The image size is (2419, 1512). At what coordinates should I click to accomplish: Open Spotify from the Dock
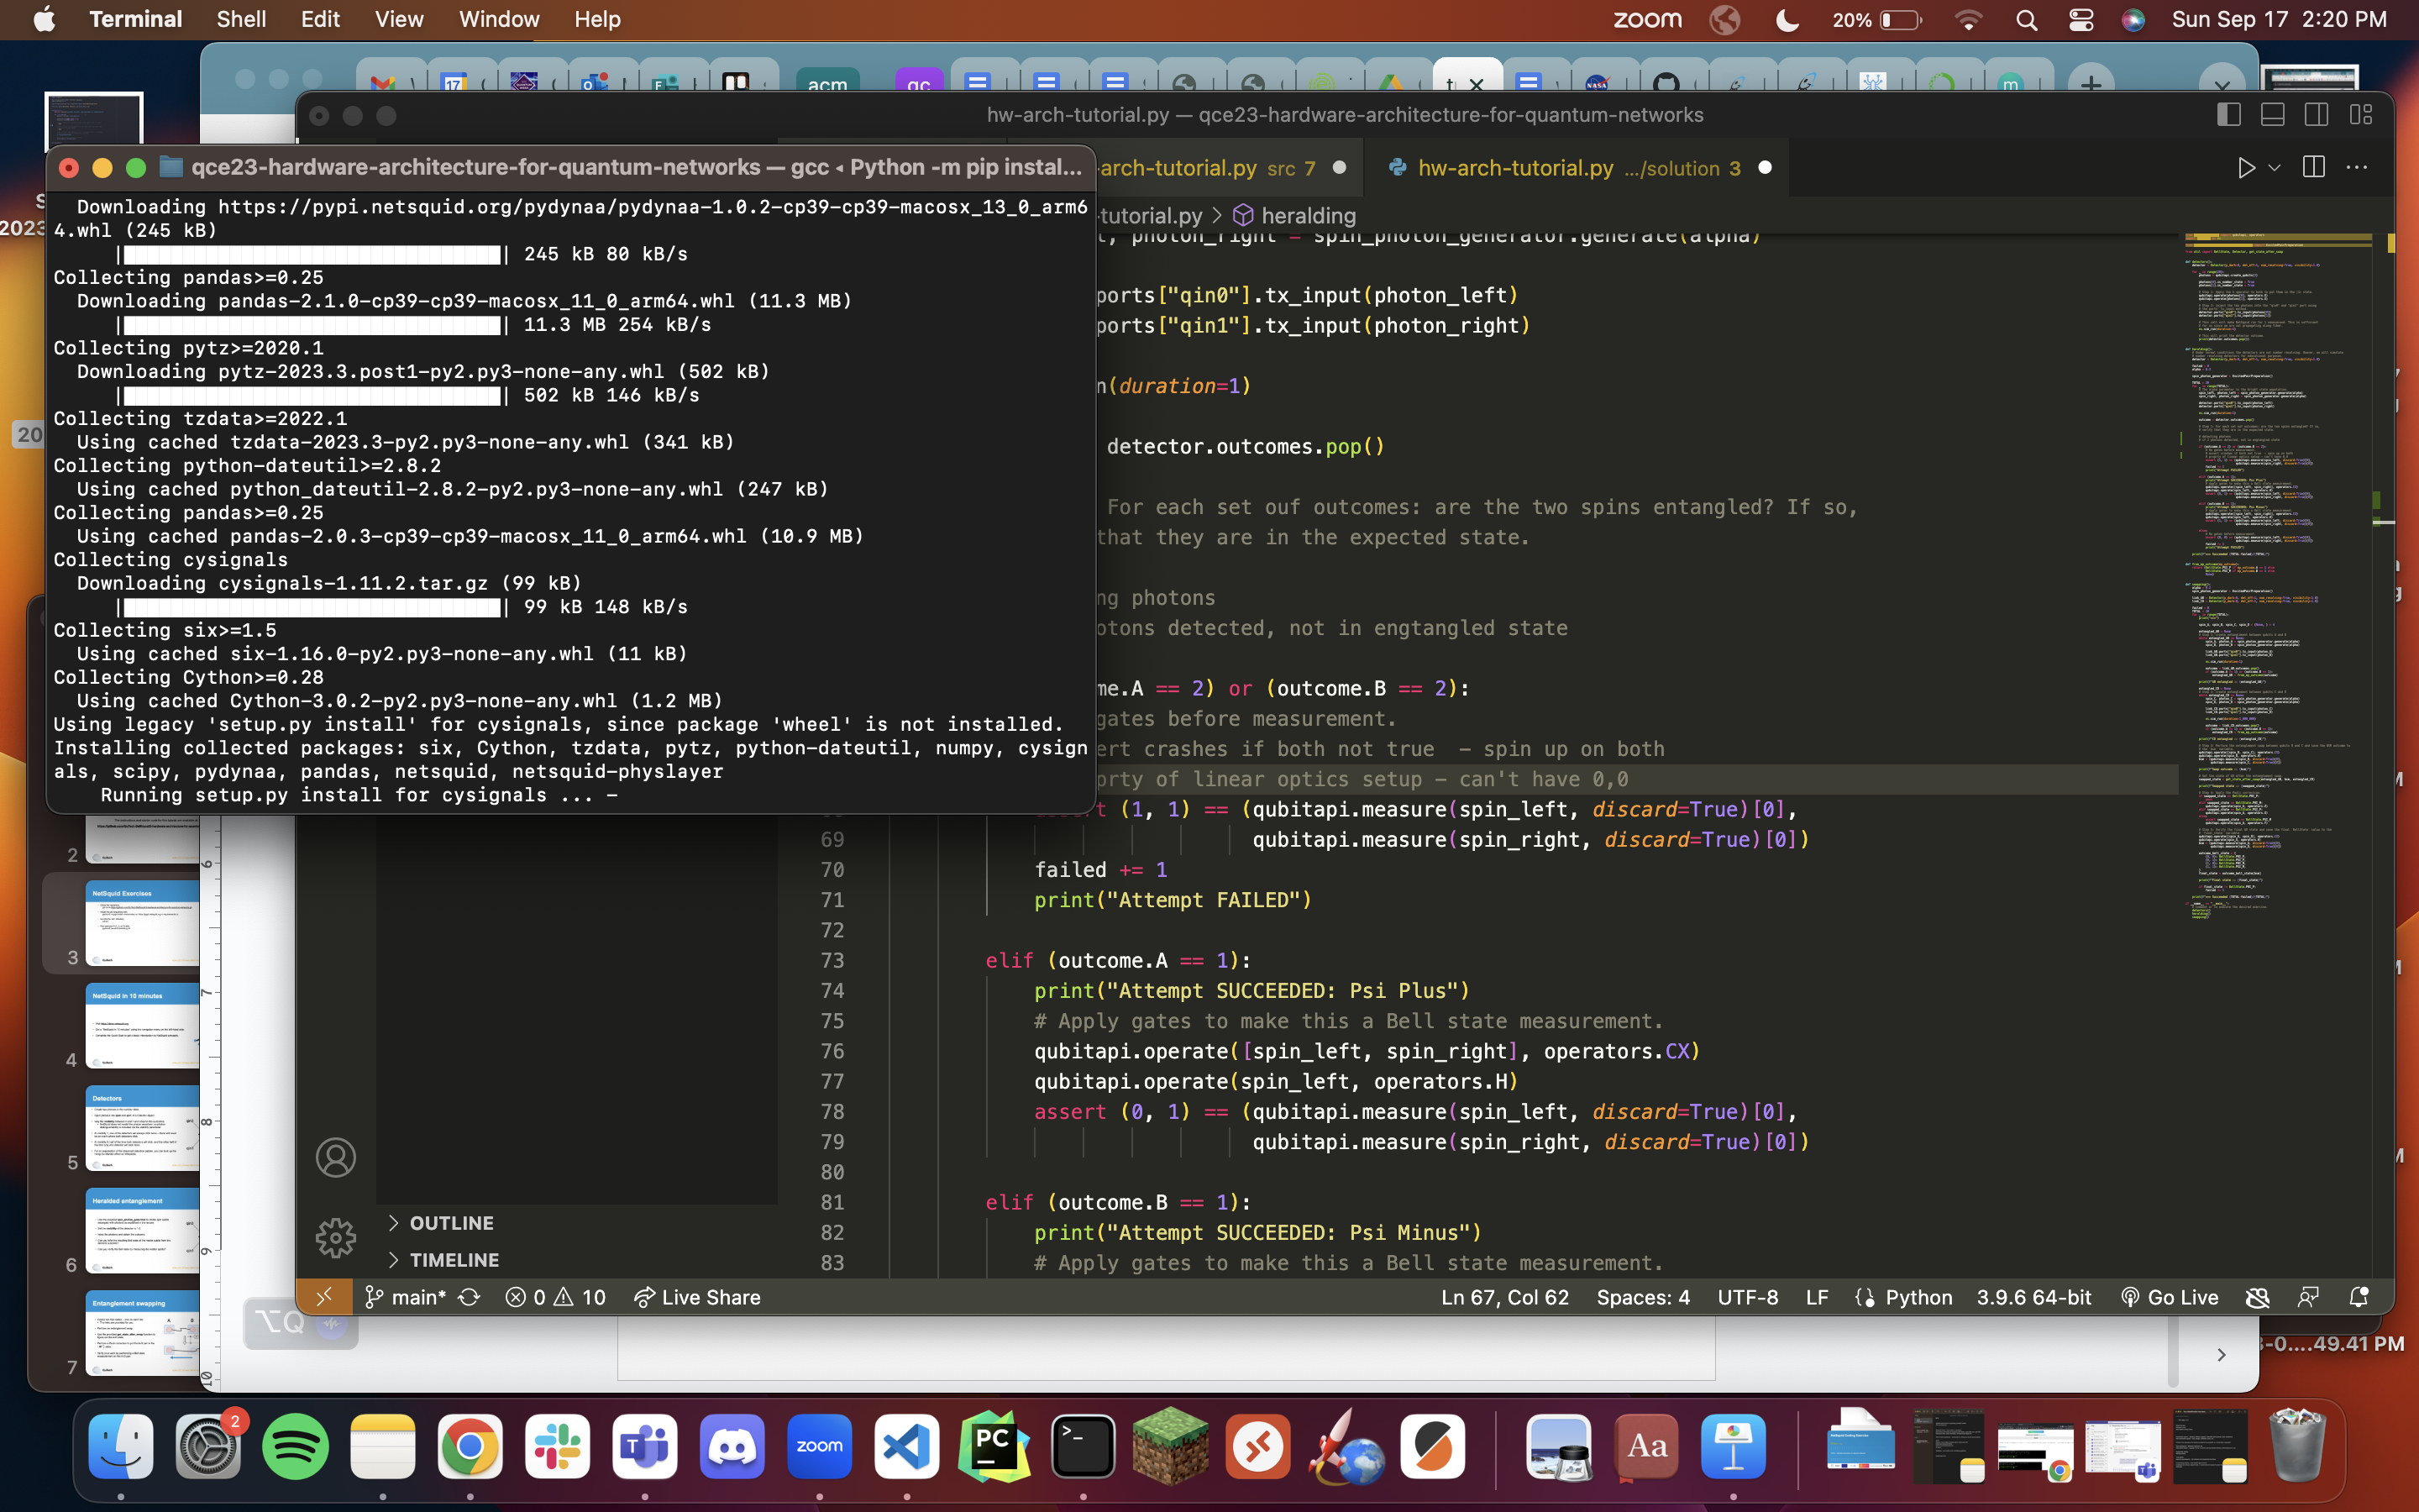click(x=295, y=1446)
